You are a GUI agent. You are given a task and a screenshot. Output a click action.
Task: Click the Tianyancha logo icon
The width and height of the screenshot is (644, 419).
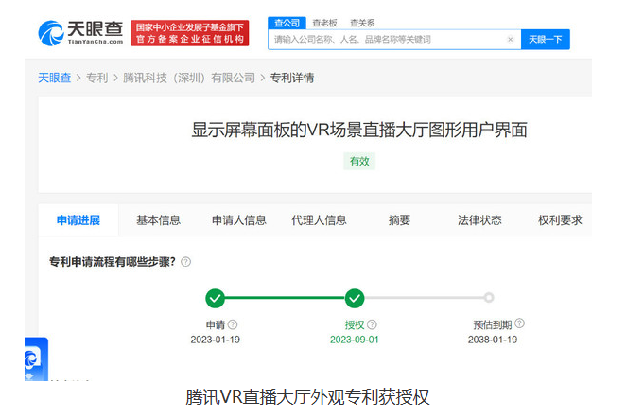(51, 33)
